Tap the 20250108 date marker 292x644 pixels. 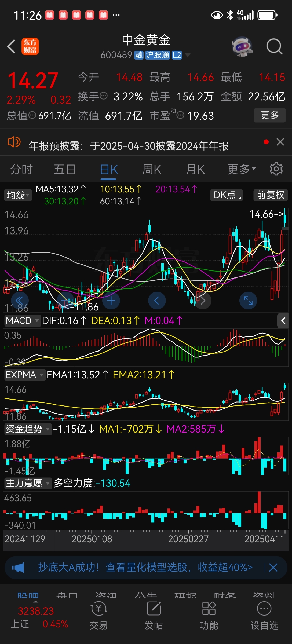[x=92, y=539]
